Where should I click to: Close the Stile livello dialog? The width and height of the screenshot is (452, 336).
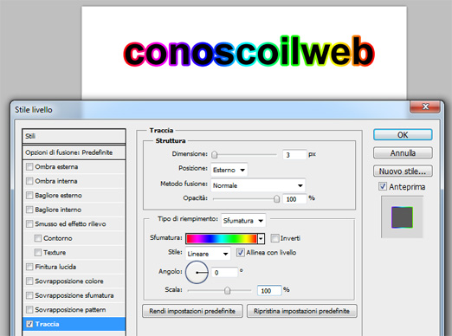click(x=425, y=107)
